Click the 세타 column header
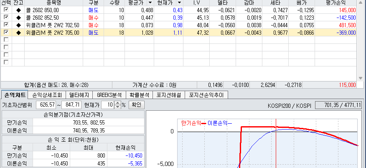Viewport: 366px width, 168px height. [275, 3]
